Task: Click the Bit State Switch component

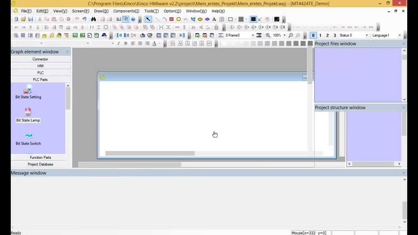Action: [x=28, y=139]
